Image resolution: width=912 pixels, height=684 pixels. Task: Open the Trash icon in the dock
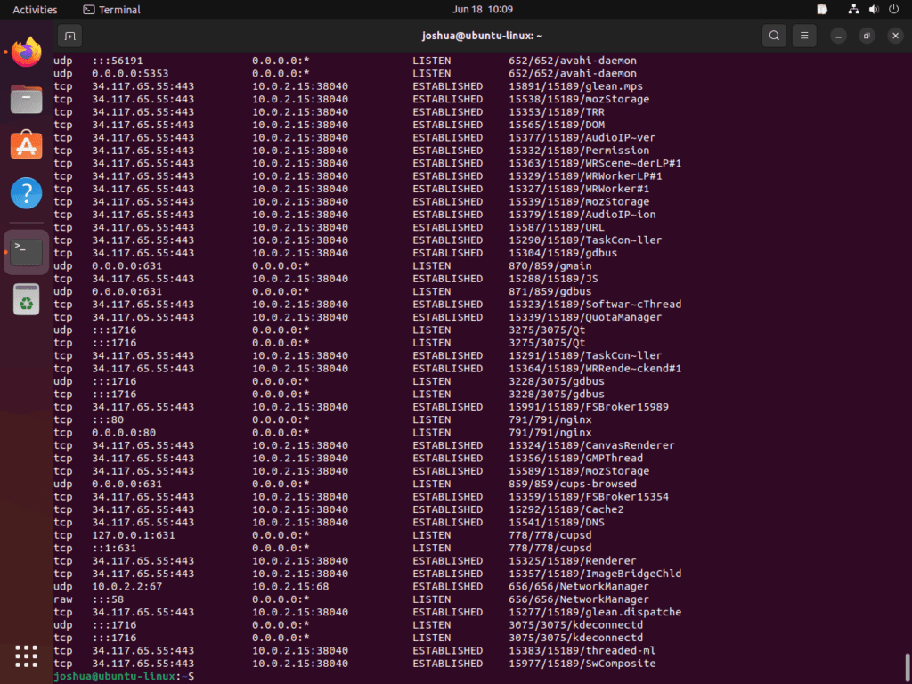26,299
